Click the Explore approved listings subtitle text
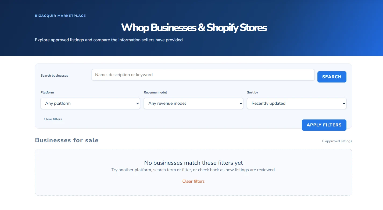Screen dimensions: 383x210 [109, 40]
